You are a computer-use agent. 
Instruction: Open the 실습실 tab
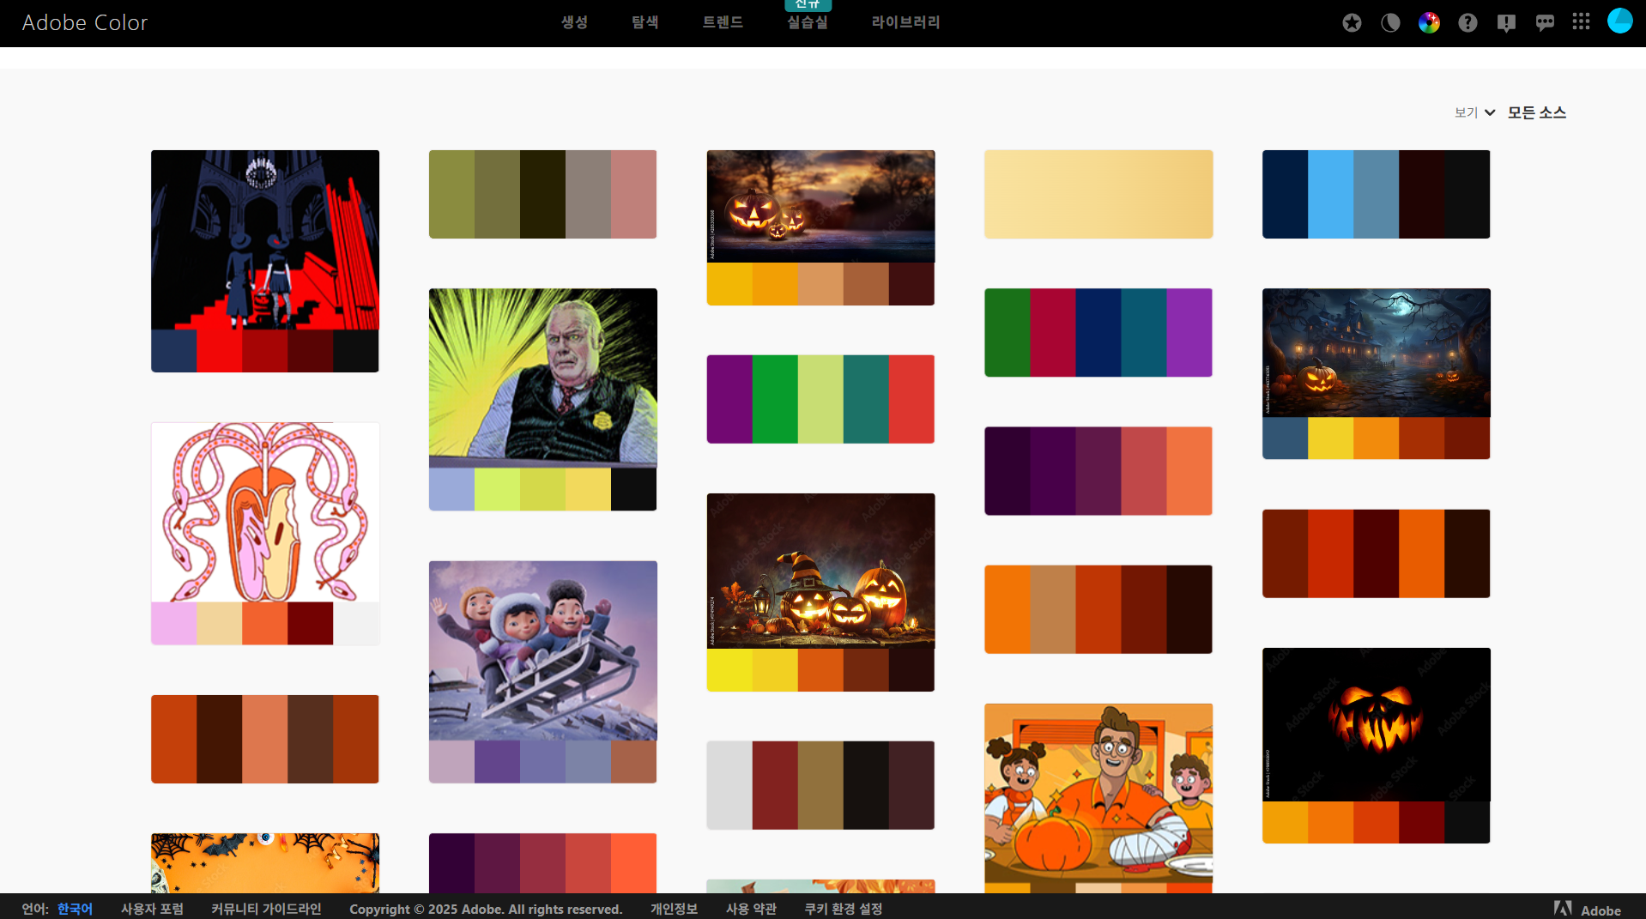point(808,22)
